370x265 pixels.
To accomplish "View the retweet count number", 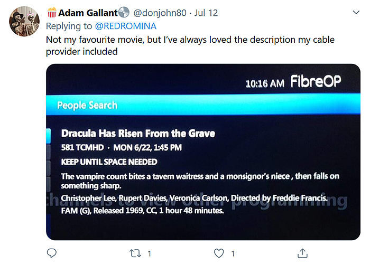I will (x=150, y=253).
